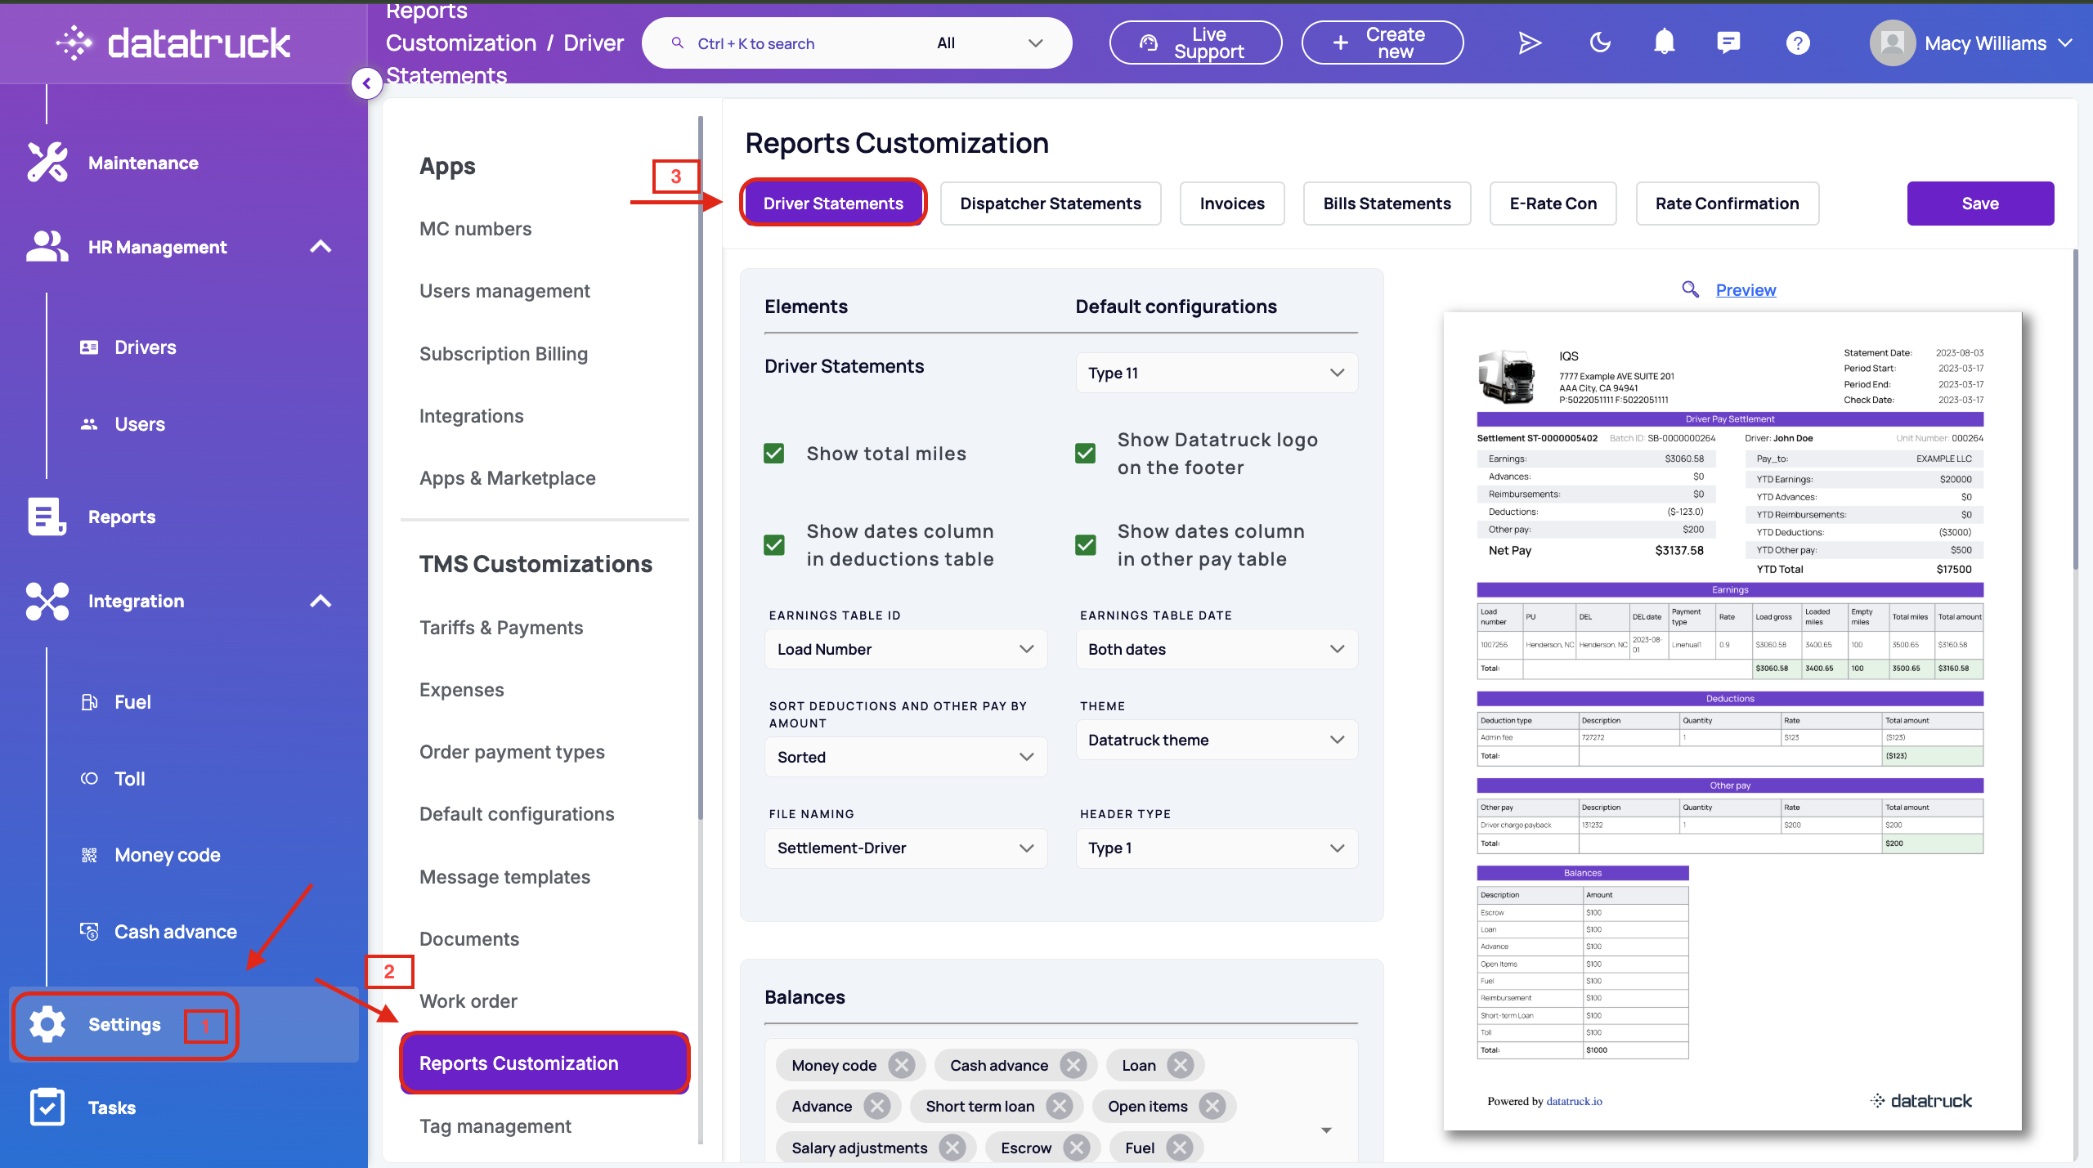2093x1168 pixels.
Task: Open File Naming Settlement-Driver dropdown
Action: pyautogui.click(x=906, y=848)
